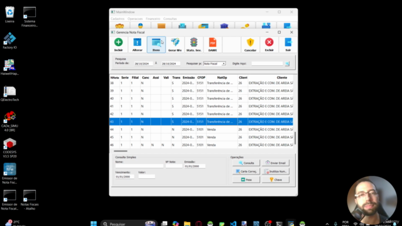The height and width of the screenshot is (226, 402).
Task: Click the Valor input field
Action: 146,176
